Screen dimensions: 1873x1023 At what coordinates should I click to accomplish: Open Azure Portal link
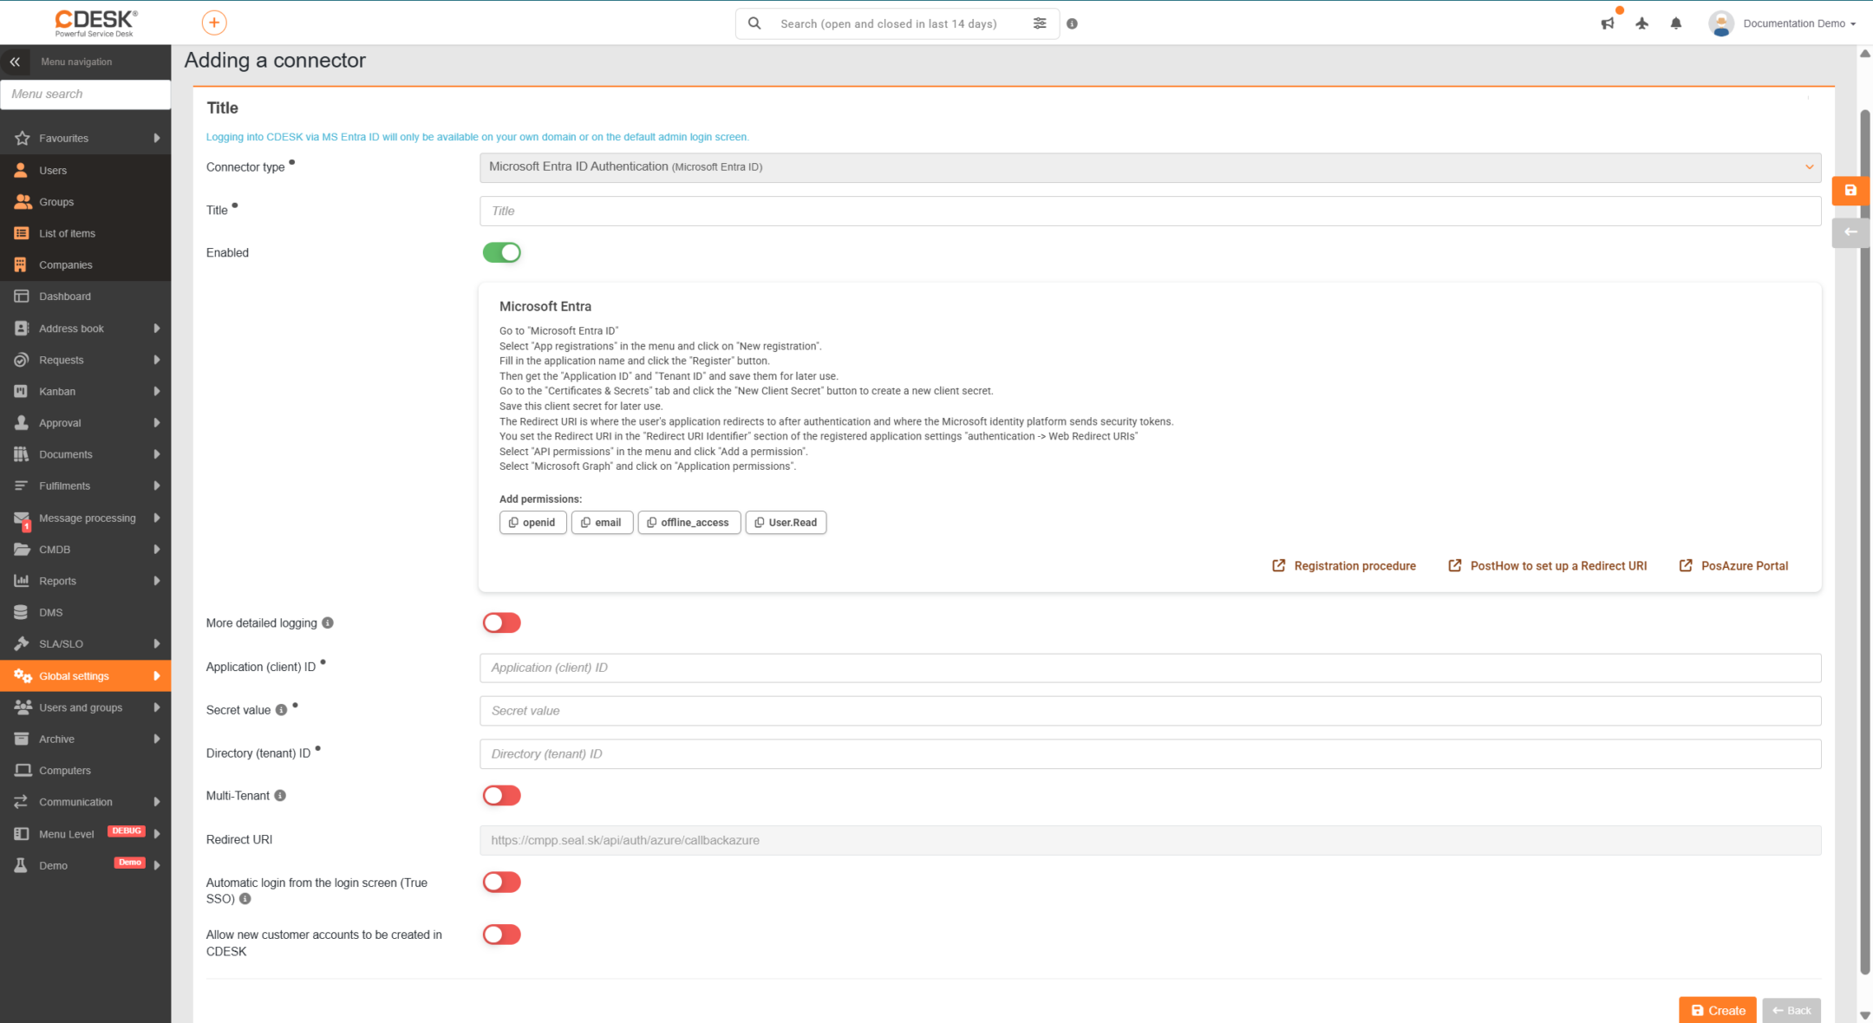pos(1733,566)
